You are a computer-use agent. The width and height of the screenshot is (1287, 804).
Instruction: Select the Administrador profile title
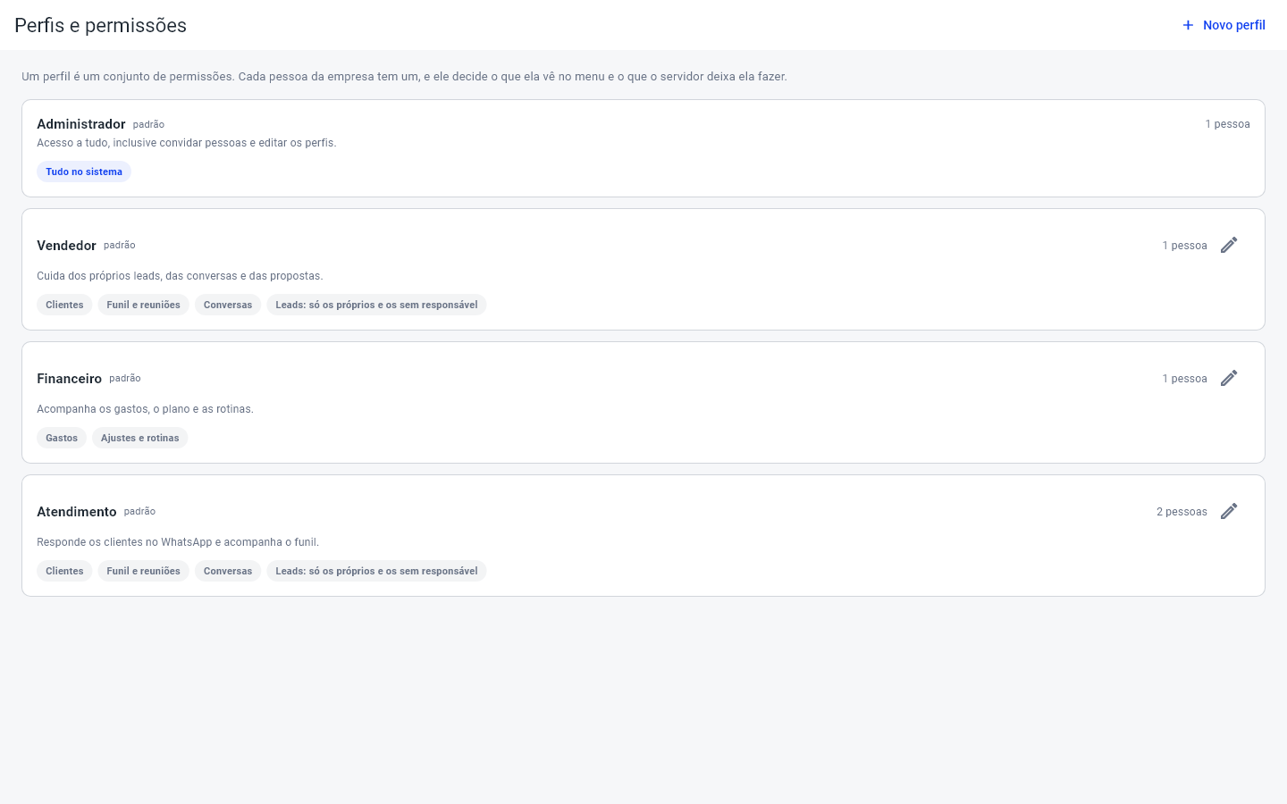pos(81,124)
